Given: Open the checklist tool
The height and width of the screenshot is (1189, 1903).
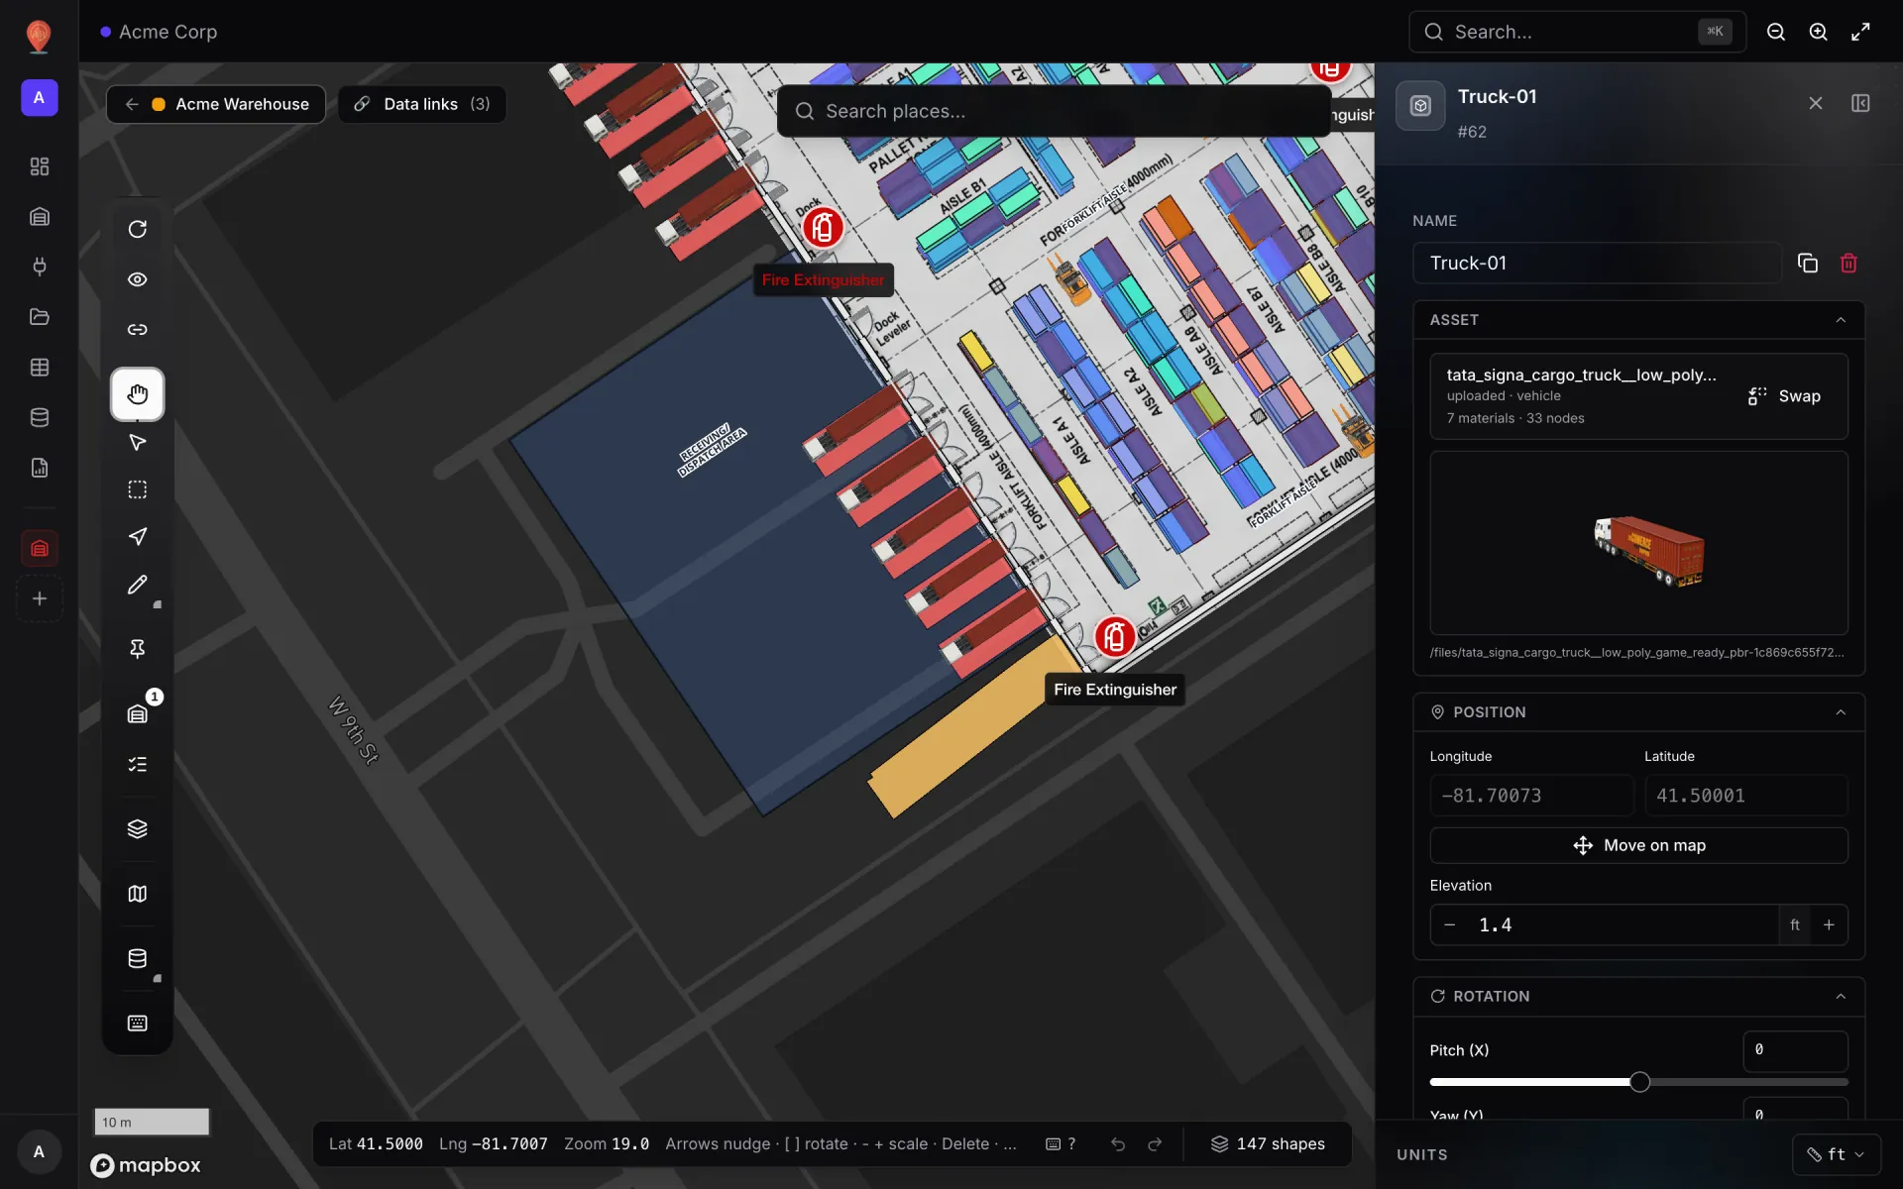Looking at the screenshot, I should click(137, 764).
